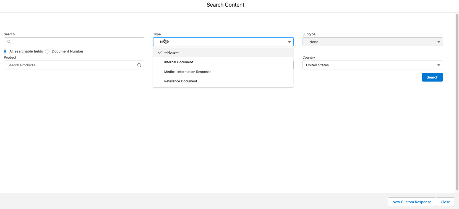This screenshot has width=459, height=209.
Task: Open the Subtype dropdown
Action: [x=372, y=42]
